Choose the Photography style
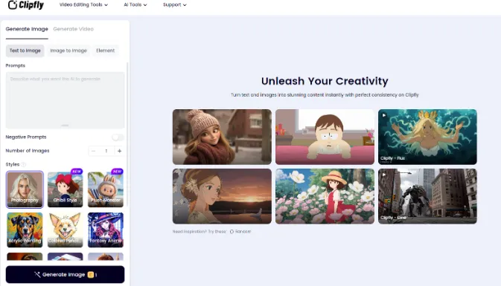Screen dimensions: 501x286 pyautogui.click(x=25, y=189)
